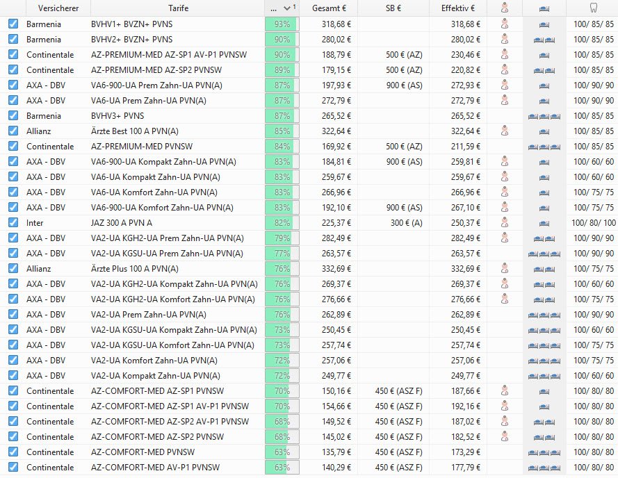Toggle checkbox for Allianz Ärzte Plus 100 A

(13, 269)
